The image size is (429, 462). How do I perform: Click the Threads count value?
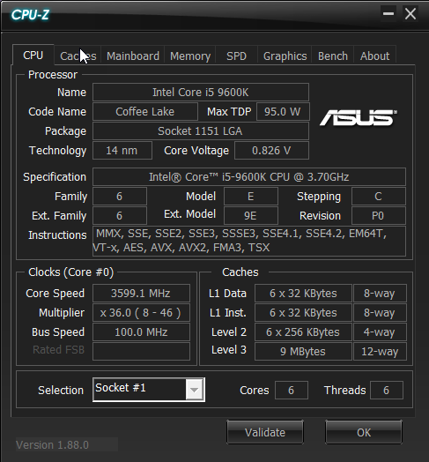click(x=387, y=390)
